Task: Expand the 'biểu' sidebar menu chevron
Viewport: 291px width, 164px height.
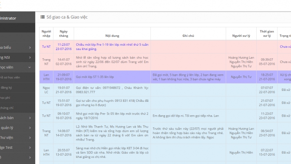Action: tap(30, 47)
